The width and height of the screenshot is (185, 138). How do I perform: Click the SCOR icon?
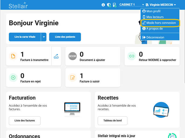pos(72,56)
